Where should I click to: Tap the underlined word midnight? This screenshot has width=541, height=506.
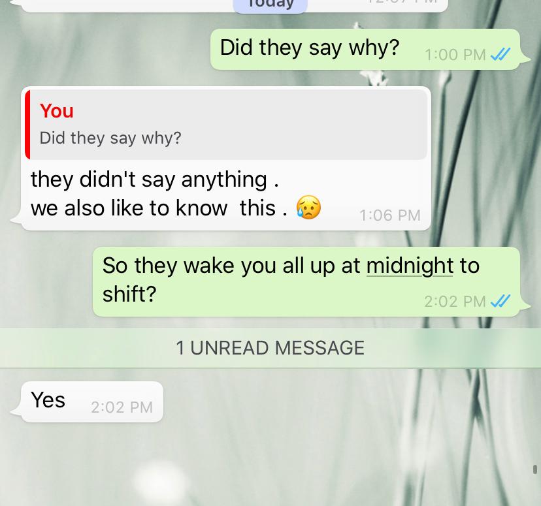[x=410, y=266]
